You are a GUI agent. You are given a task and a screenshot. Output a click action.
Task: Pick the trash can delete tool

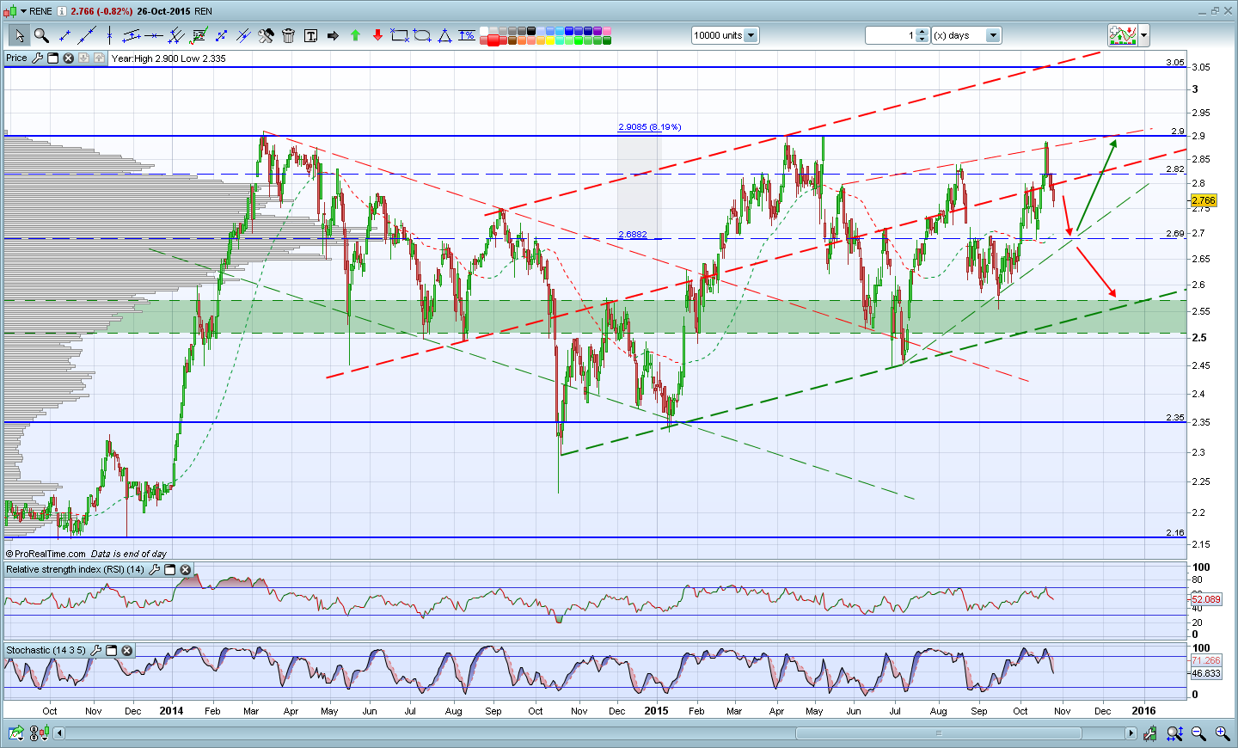[x=288, y=35]
